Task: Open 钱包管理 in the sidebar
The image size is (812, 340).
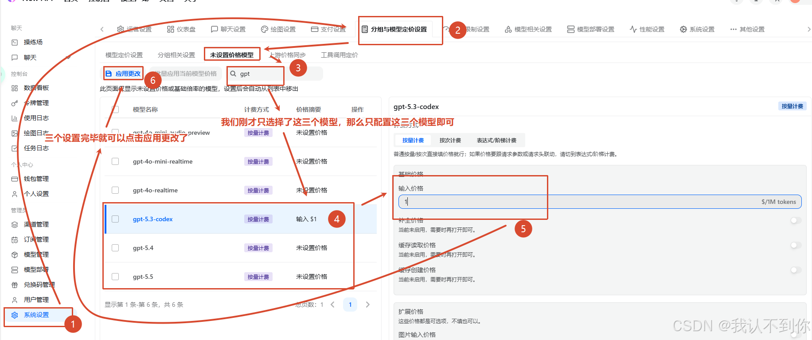Action: [36, 179]
